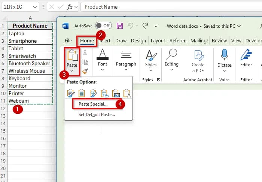Open the Styles pane dialog launcher
Screen dimensions: 262x182
coord(159,80)
